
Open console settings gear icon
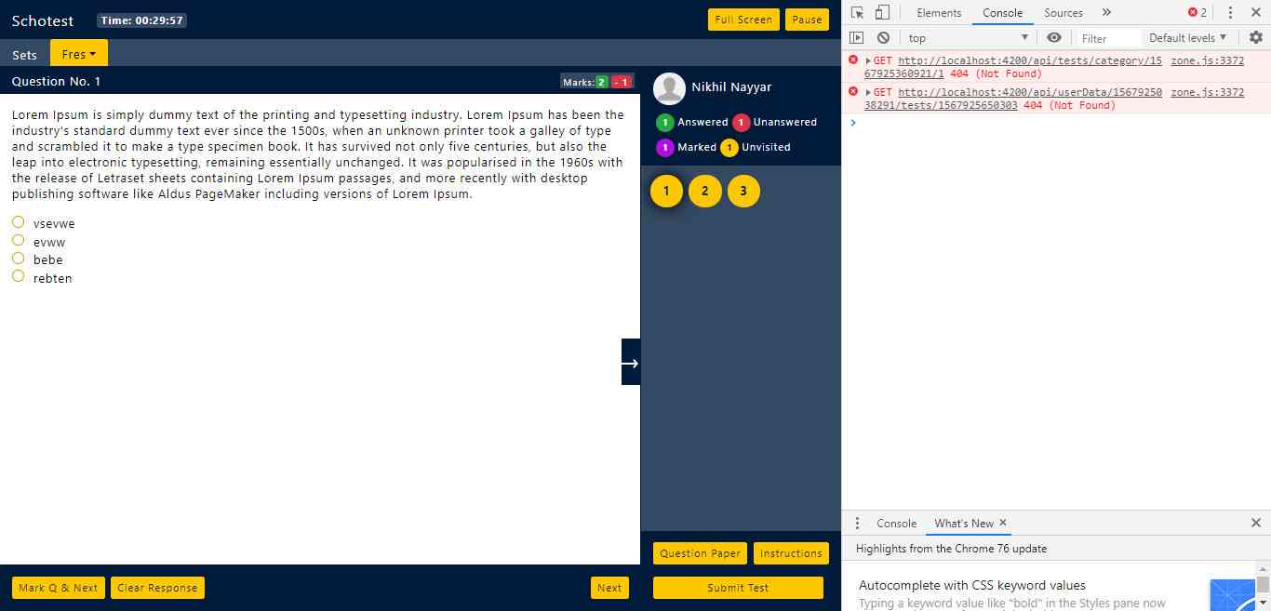click(1255, 38)
